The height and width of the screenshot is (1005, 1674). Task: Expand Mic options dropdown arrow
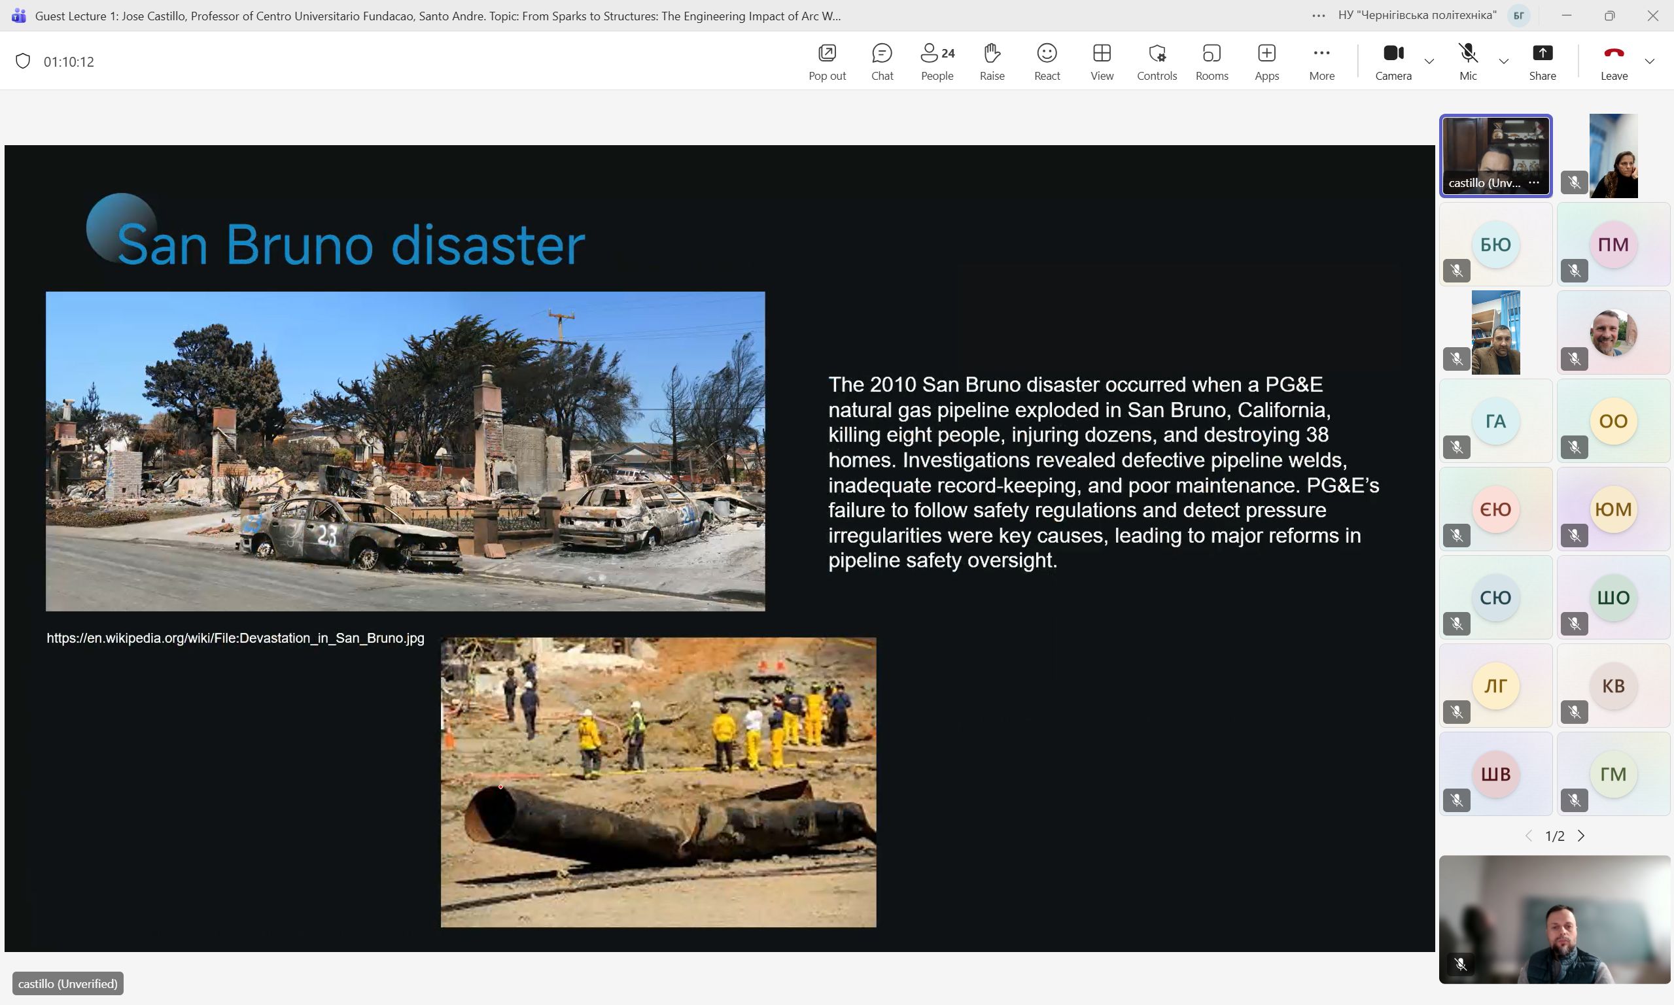pos(1503,61)
